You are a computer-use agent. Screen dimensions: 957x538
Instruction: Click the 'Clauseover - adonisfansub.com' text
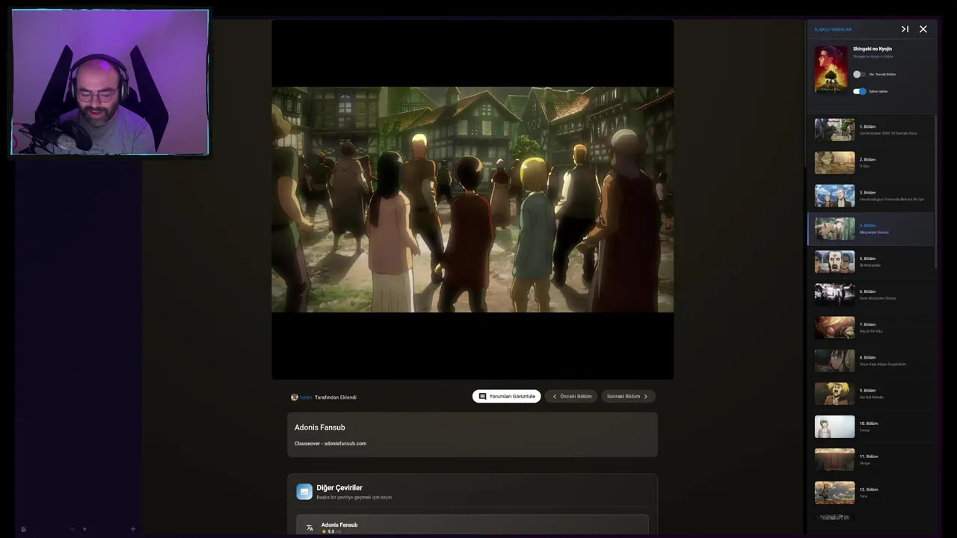330,443
